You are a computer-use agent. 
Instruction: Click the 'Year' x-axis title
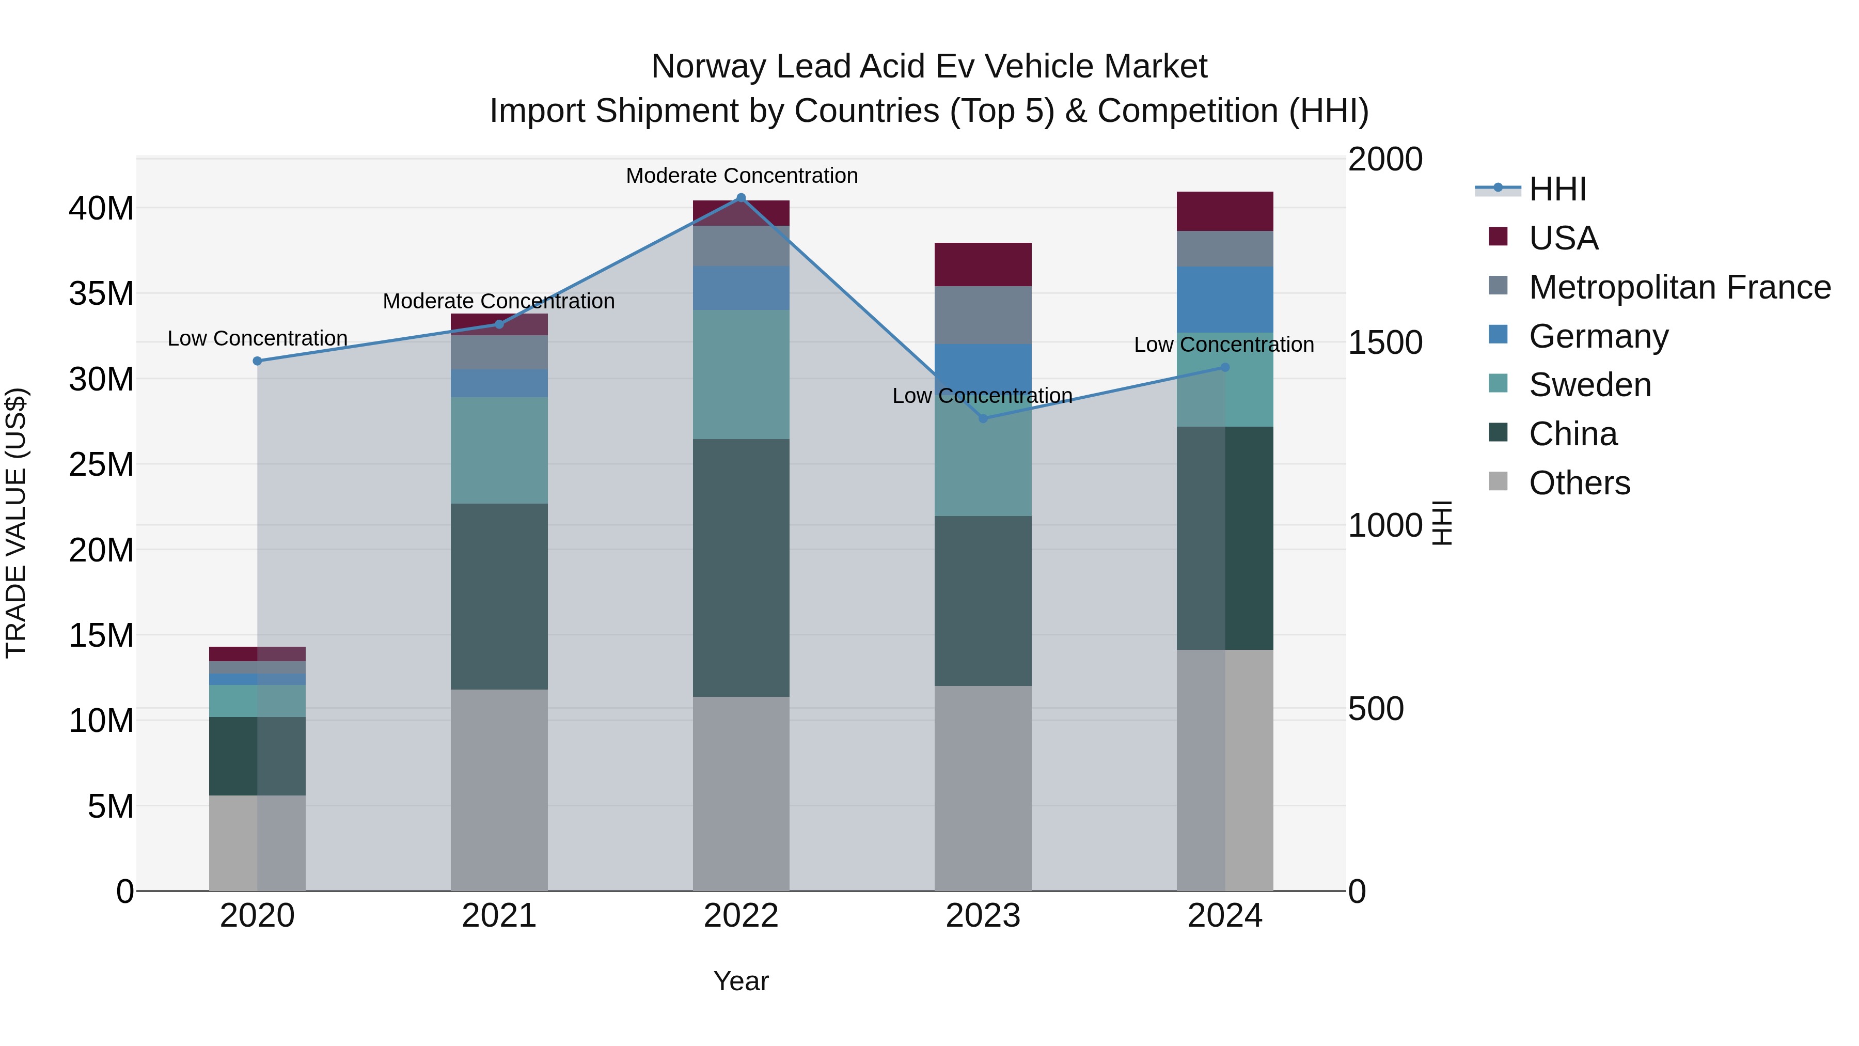(x=741, y=981)
